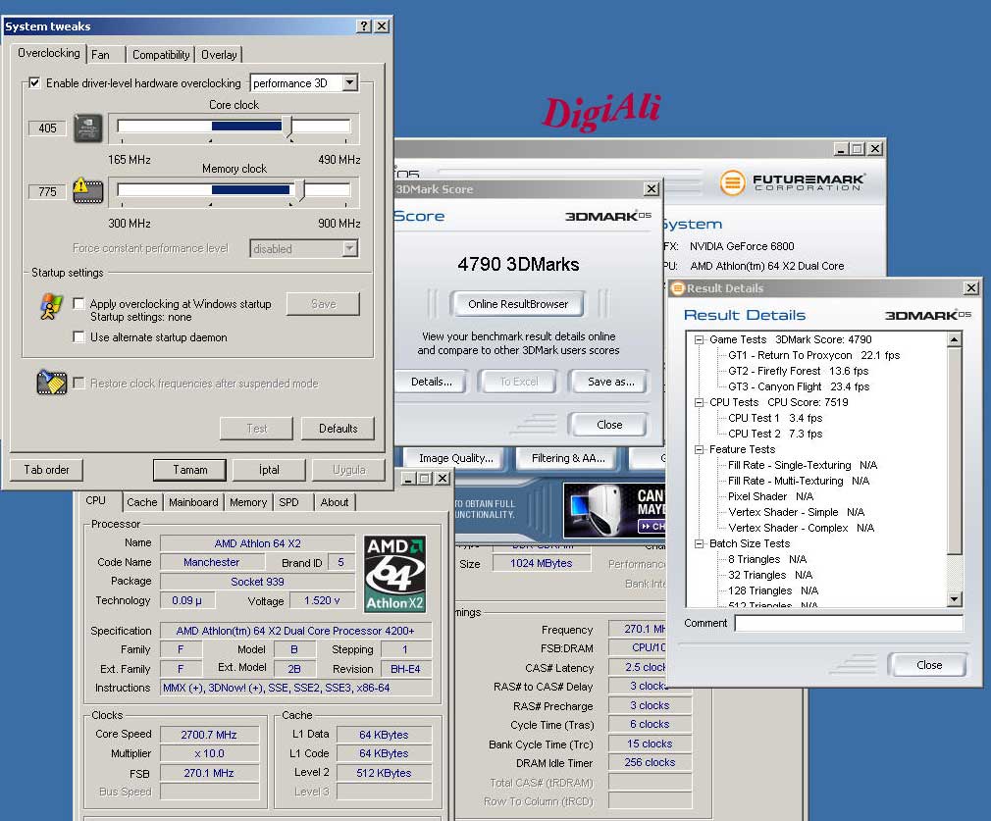Select 'Fill Rate - Multi-Texturing' result row

tap(799, 481)
